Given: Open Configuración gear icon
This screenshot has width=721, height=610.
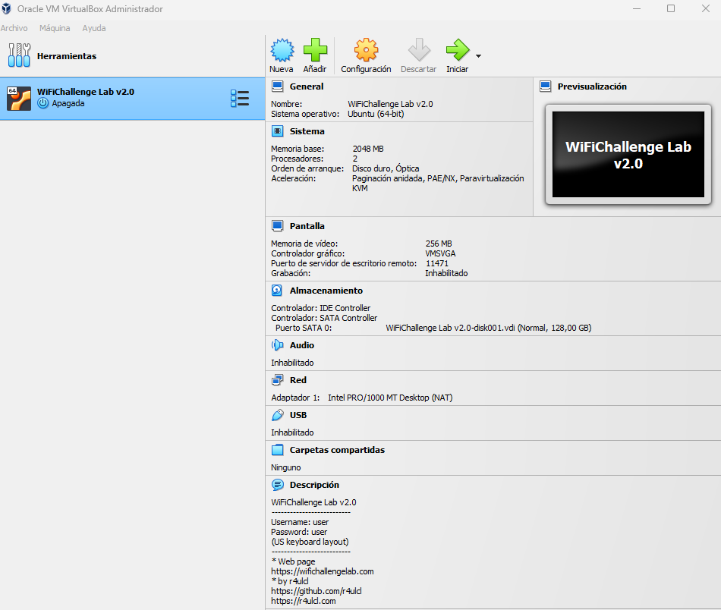Looking at the screenshot, I should point(366,50).
